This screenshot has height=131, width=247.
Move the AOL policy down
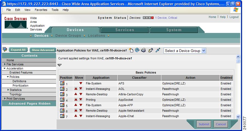click(81, 89)
